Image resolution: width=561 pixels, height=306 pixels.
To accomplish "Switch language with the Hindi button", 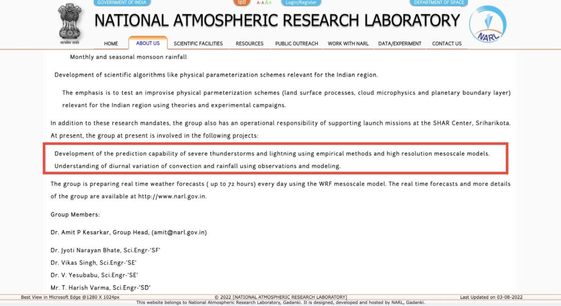I will pyautogui.click(x=242, y=3).
